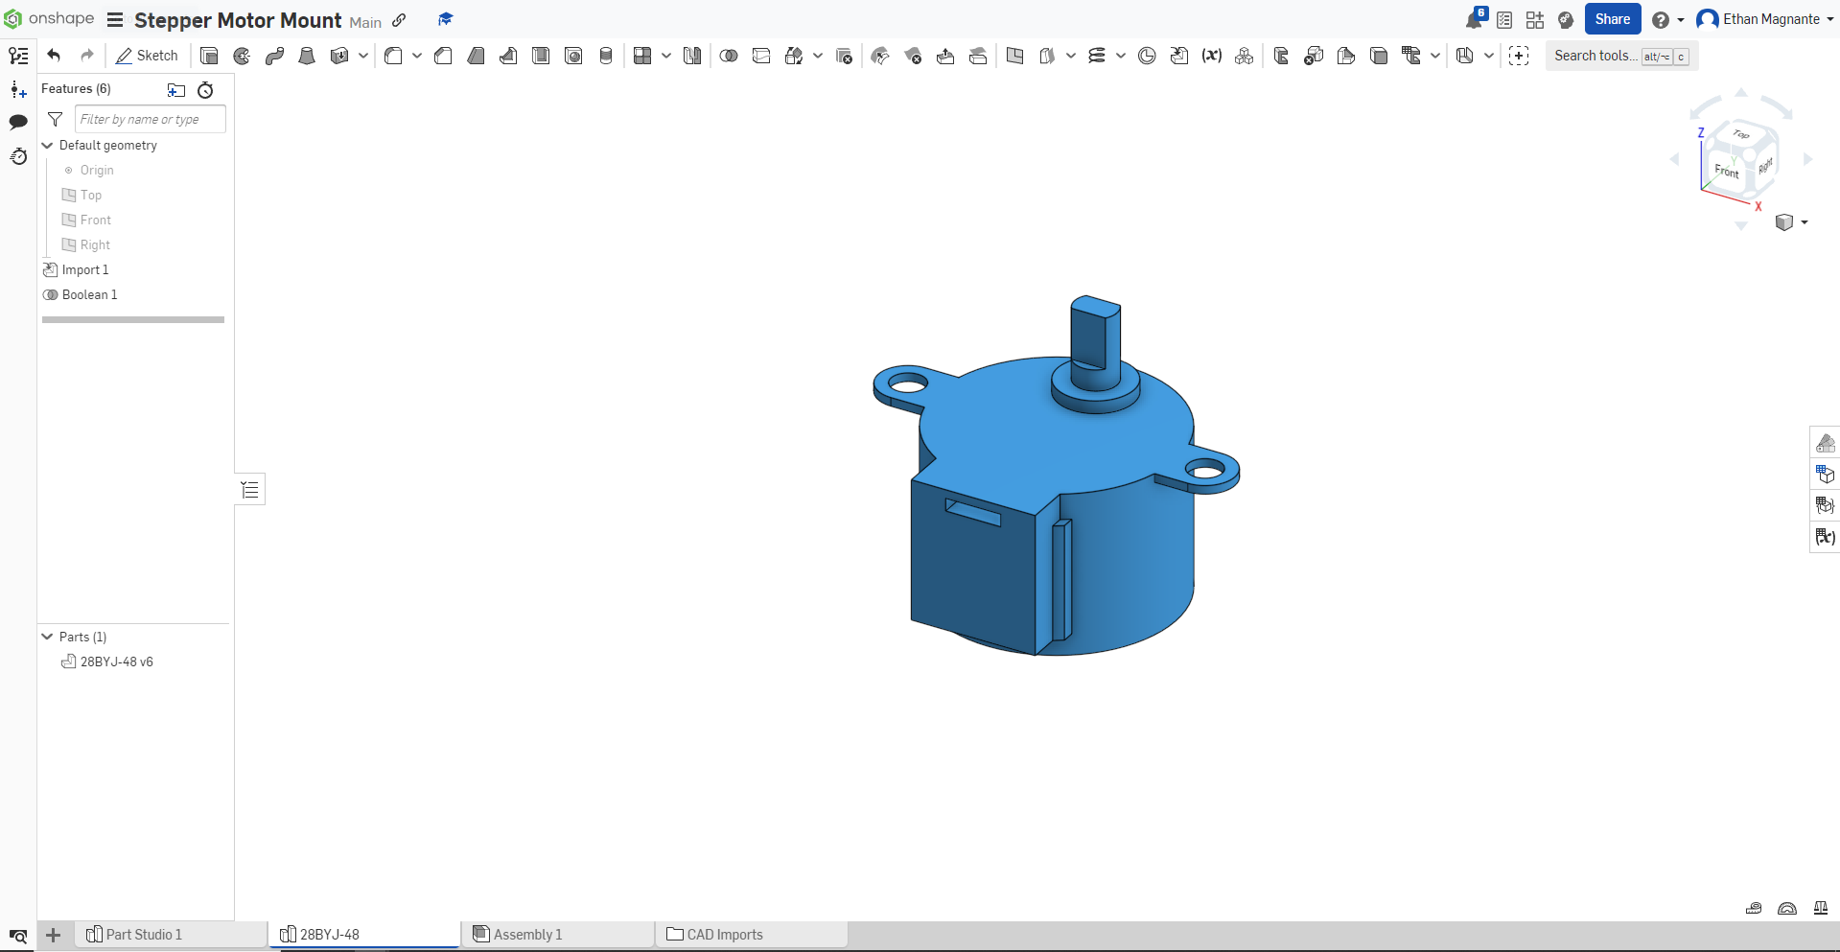
Task: Undo the last action
Action: [x=54, y=56]
